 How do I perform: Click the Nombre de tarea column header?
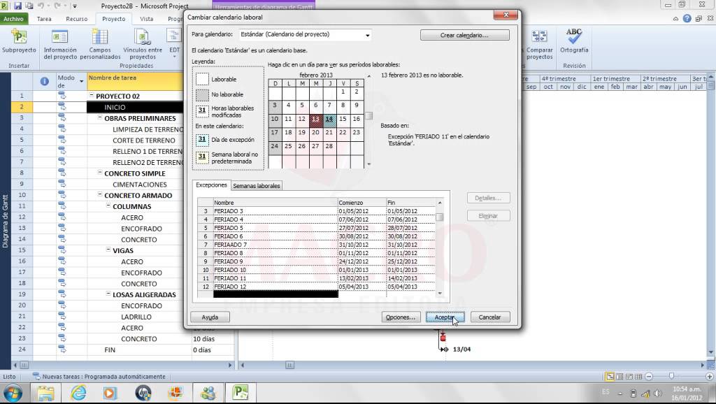click(x=135, y=81)
